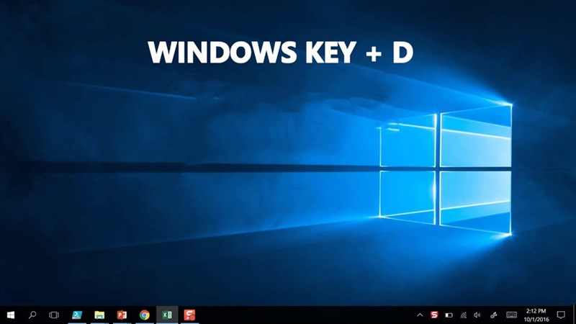
Task: Open taskbar search magnifier
Action: coord(32,315)
